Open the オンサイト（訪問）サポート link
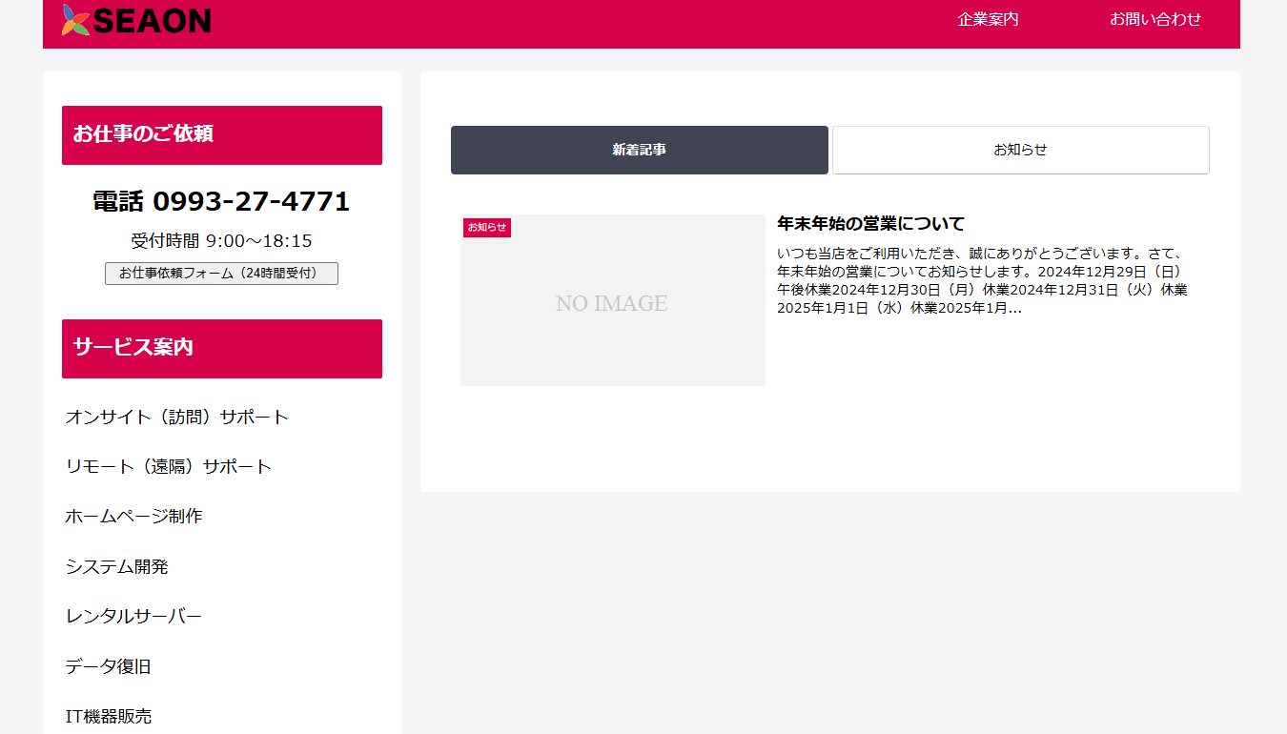 (x=177, y=417)
